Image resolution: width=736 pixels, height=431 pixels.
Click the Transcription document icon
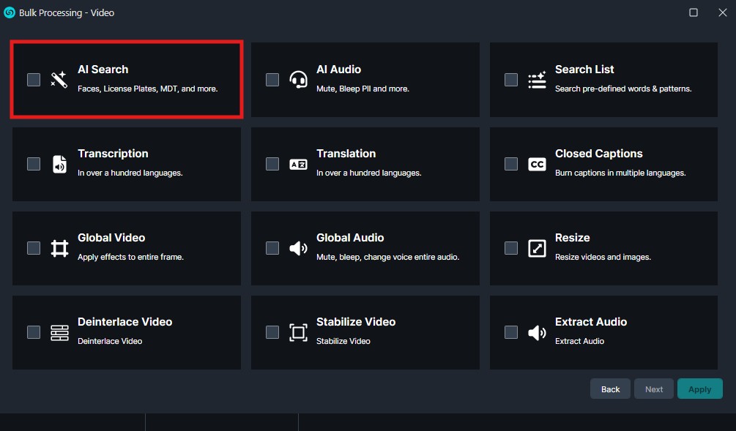[x=59, y=164]
